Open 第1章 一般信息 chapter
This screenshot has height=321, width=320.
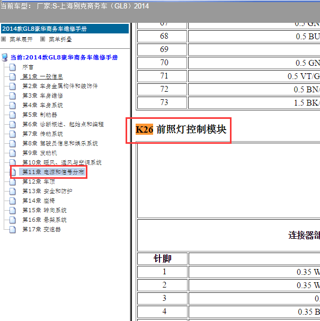(42, 76)
